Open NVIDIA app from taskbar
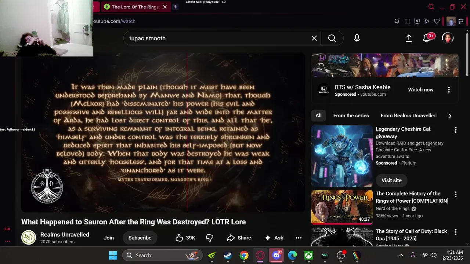This screenshot has width=470, height=264. coord(211,255)
